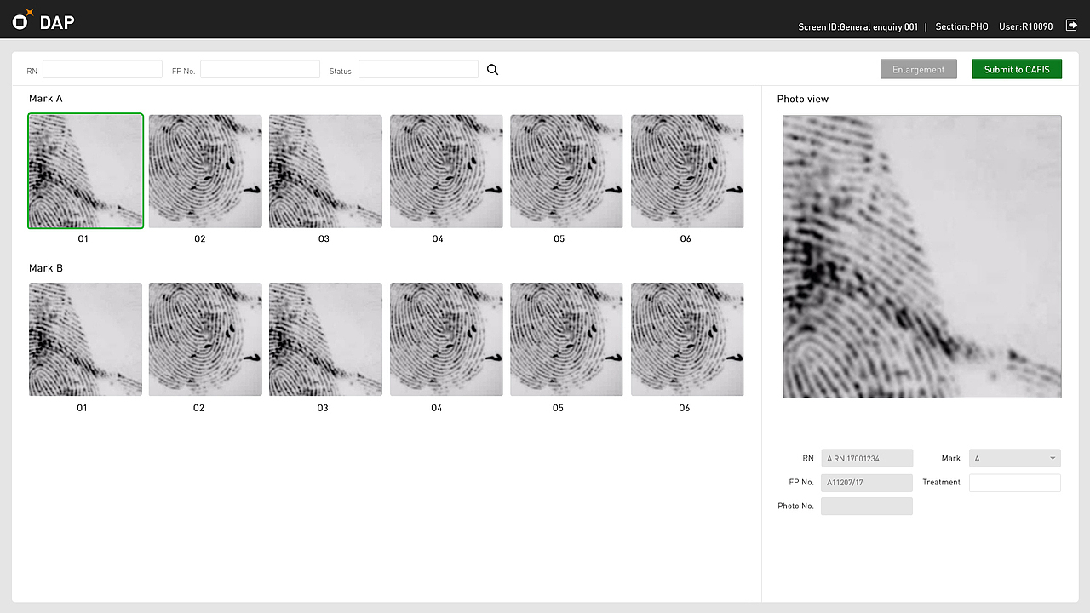Click the empty Treatment field
Viewport: 1090px width, 613px height.
1014,482
